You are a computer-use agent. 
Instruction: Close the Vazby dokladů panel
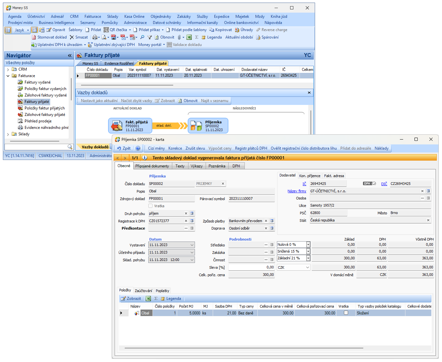(x=309, y=93)
